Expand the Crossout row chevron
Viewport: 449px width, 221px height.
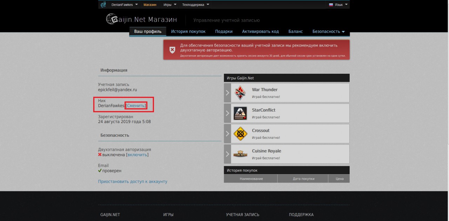pyautogui.click(x=227, y=134)
